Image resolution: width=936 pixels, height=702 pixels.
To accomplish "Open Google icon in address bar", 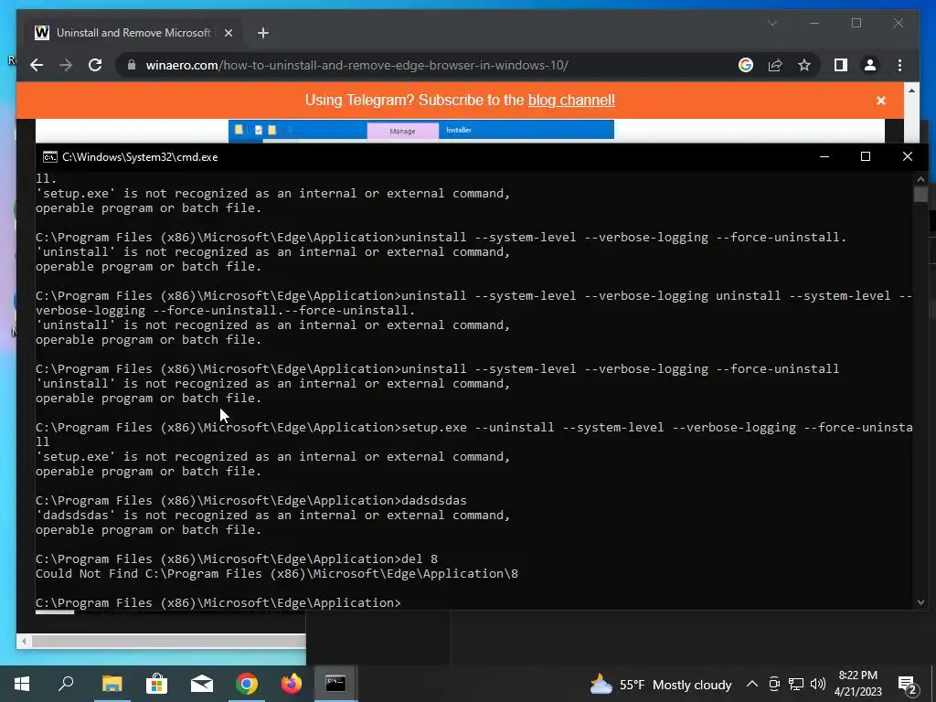I will (x=746, y=65).
